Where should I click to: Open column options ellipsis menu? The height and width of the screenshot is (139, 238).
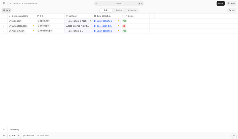[157, 16]
